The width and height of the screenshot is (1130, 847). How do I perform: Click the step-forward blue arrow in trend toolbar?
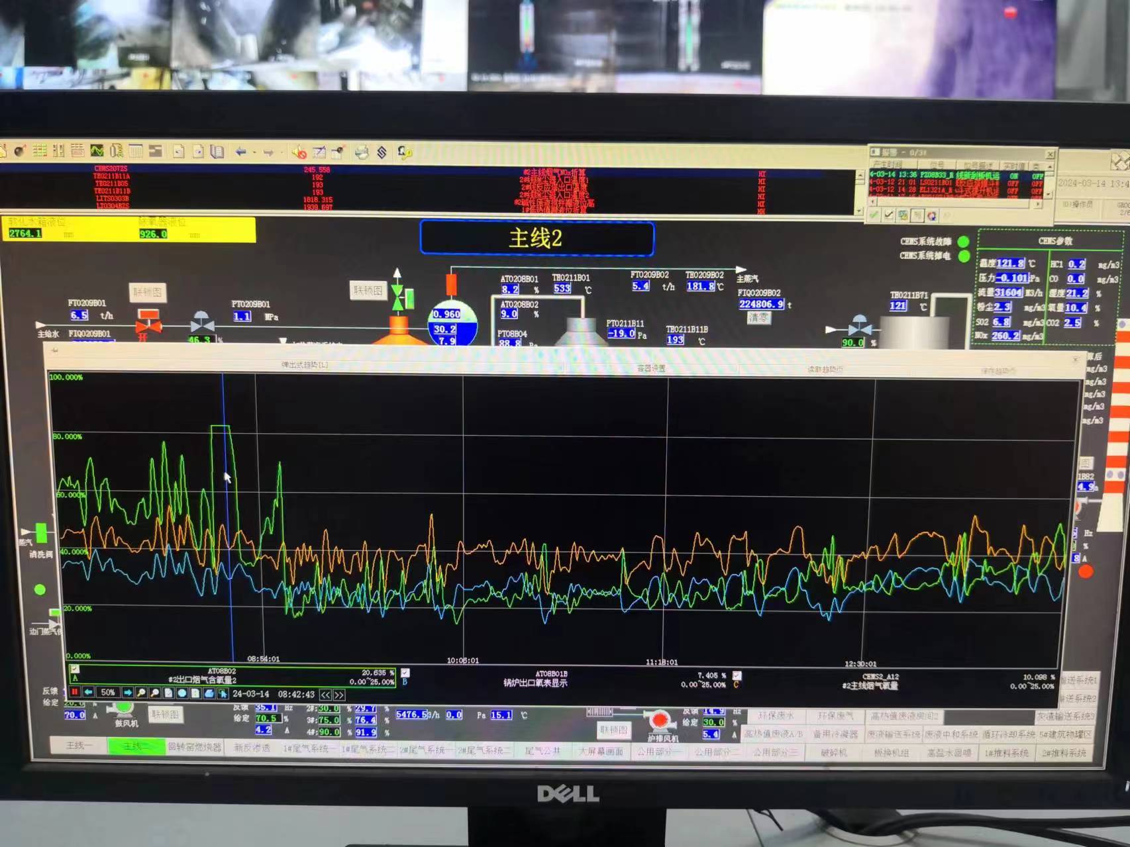point(128,694)
